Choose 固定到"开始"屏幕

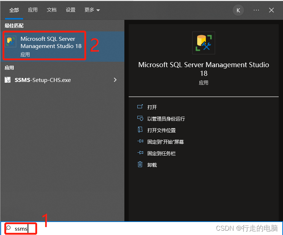click(x=165, y=142)
